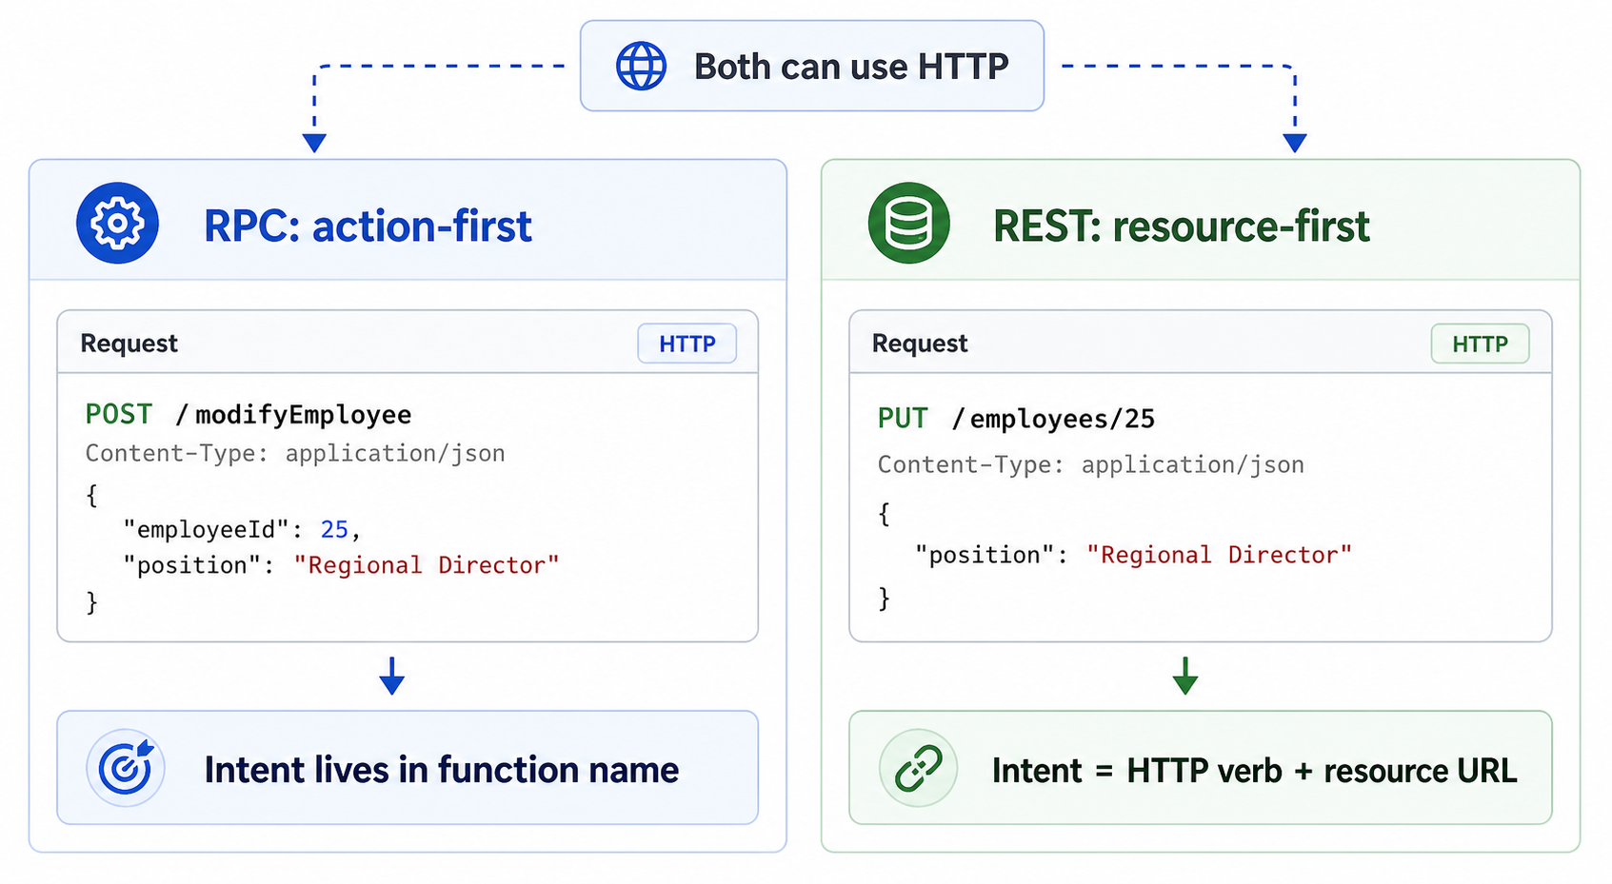Click the POST verb in RPC request
1612x884 pixels.
pyautogui.click(x=118, y=414)
